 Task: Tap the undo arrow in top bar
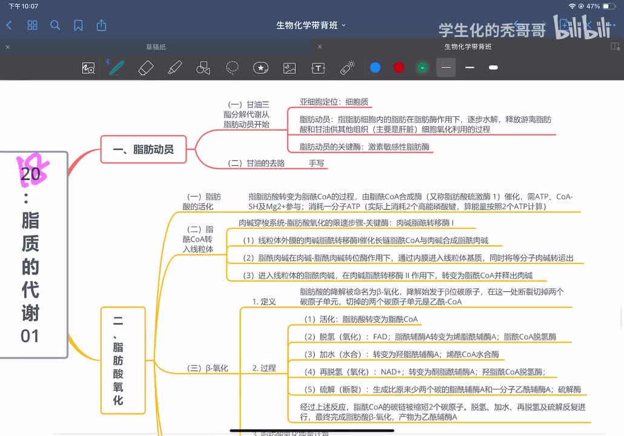517,25
